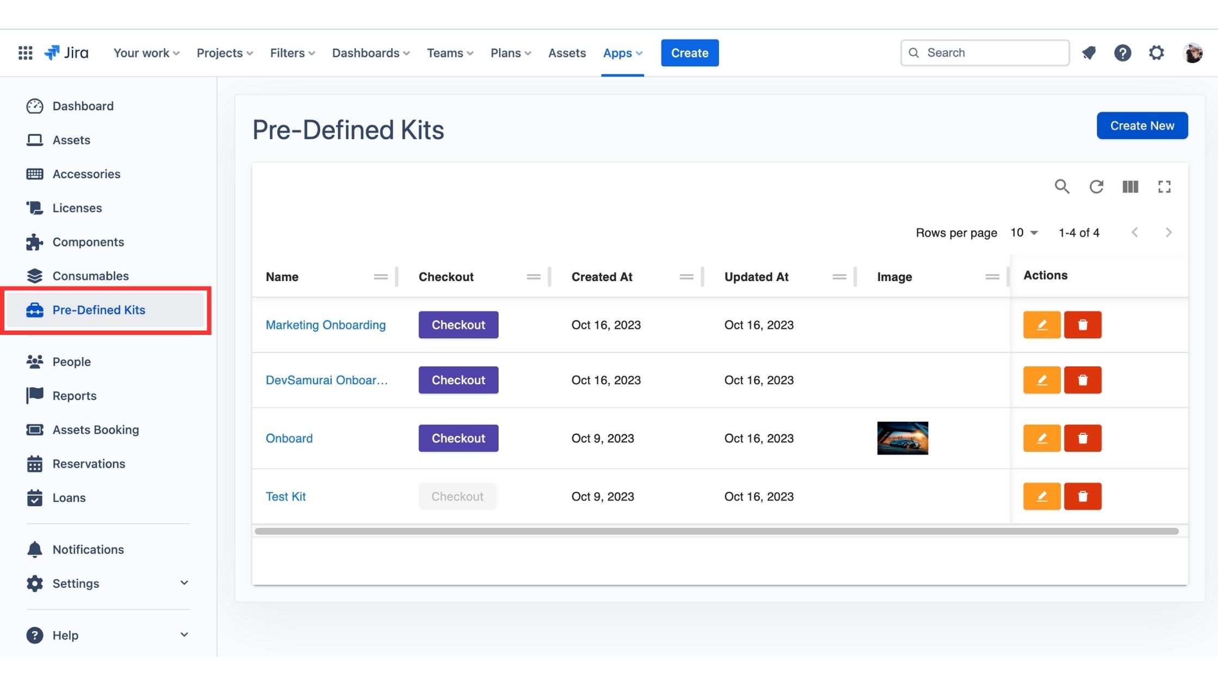Refresh the kits table

coord(1096,186)
